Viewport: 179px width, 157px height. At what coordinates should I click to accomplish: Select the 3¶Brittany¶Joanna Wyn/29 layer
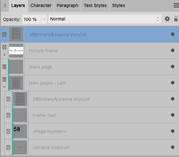click(x=90, y=34)
